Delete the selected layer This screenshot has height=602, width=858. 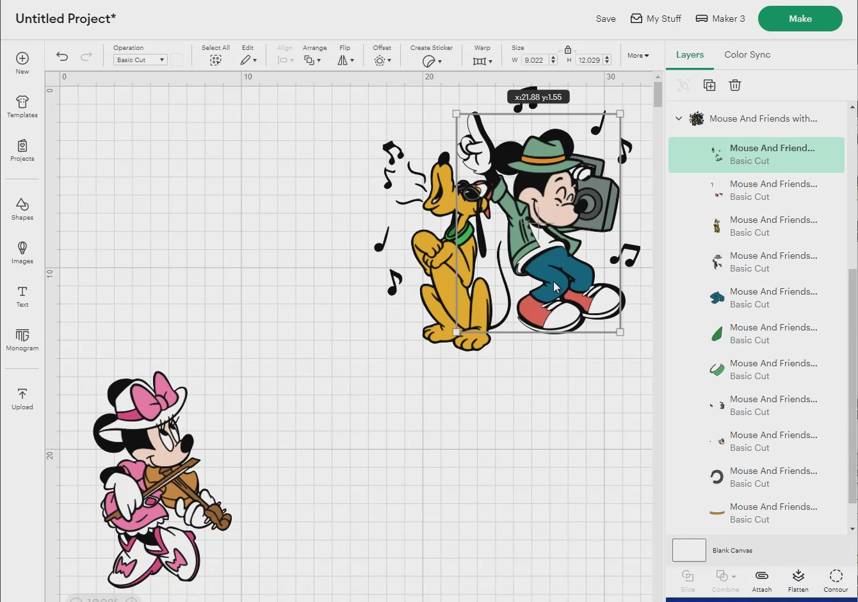tap(735, 85)
